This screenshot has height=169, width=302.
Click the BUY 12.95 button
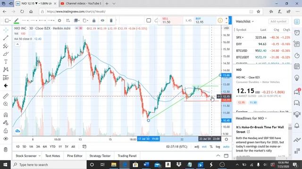(204, 21)
